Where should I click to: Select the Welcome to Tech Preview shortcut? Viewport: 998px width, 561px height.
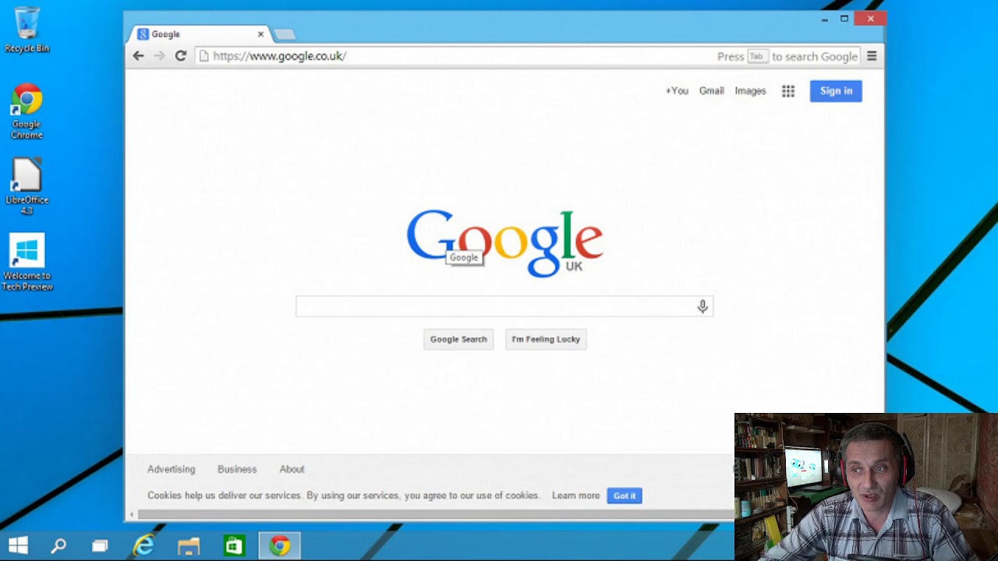tap(27, 263)
